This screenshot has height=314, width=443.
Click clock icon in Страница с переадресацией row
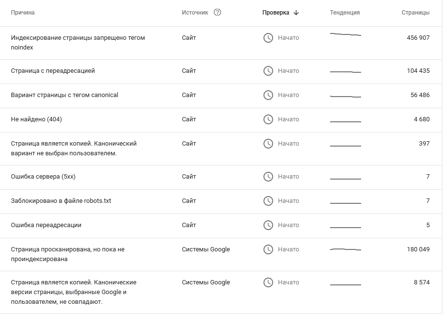point(268,71)
